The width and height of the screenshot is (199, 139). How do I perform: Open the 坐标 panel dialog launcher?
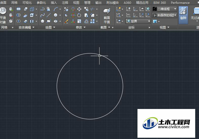pos(149,27)
